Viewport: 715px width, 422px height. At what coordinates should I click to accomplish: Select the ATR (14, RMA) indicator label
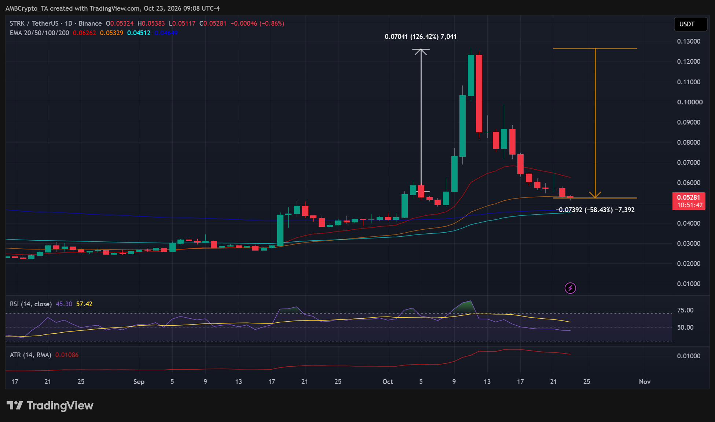(x=30, y=355)
